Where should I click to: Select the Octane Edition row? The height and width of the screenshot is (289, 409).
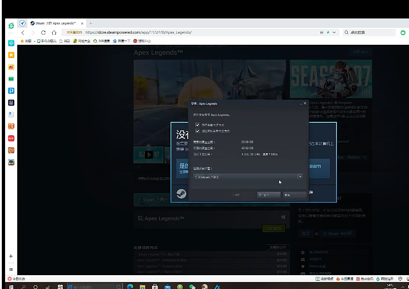pyautogui.click(x=212, y=266)
